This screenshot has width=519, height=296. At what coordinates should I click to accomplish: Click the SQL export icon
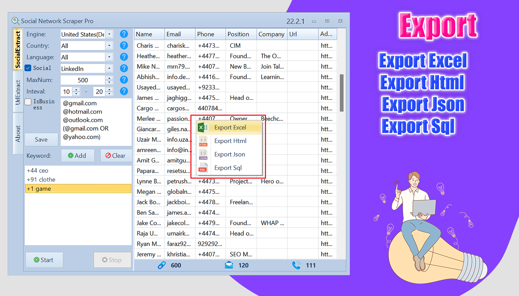(203, 168)
